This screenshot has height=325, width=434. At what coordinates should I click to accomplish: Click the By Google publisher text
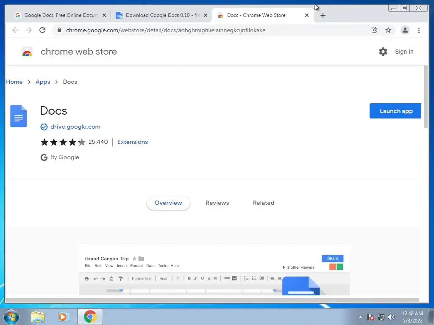pyautogui.click(x=65, y=157)
